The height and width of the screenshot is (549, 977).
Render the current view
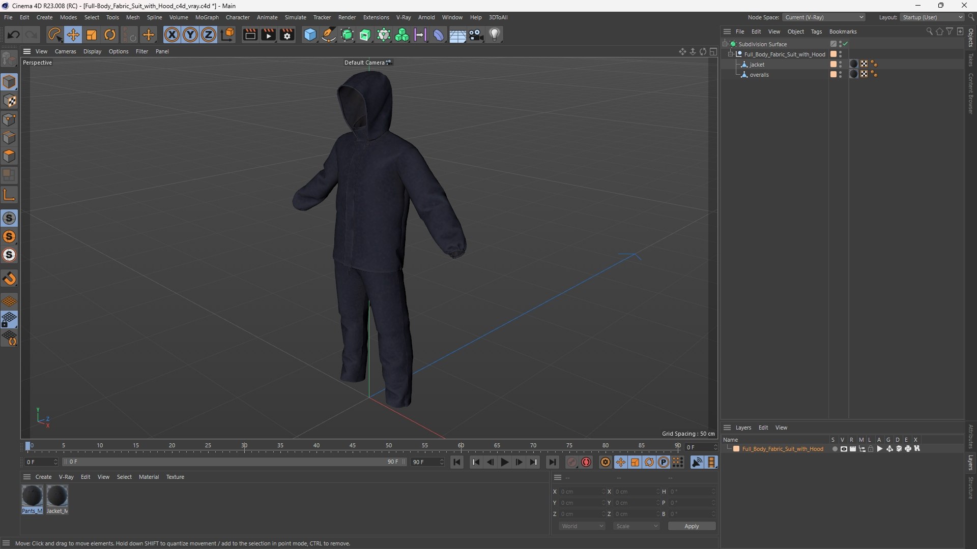pos(250,35)
